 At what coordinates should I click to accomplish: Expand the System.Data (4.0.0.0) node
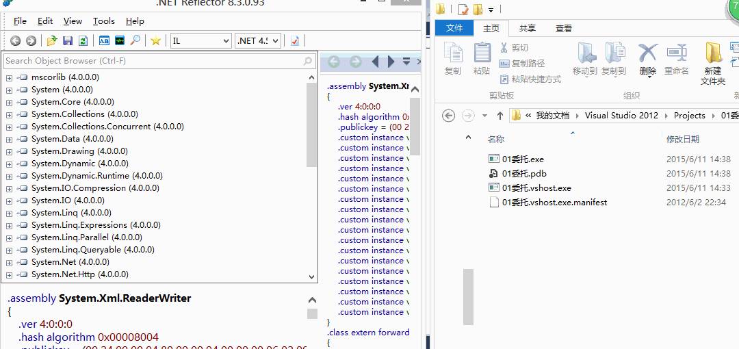tap(9, 139)
